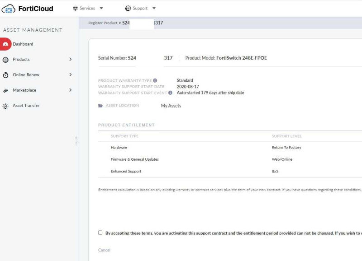The image size is (362, 261).
Task: Click the Firmware & General Updates row
Action: coord(135,159)
